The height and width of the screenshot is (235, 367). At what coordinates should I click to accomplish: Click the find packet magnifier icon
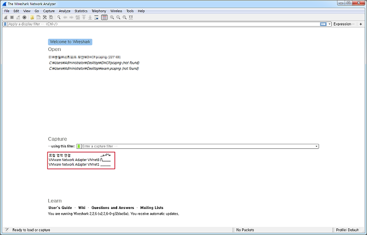pyautogui.click(x=59, y=17)
